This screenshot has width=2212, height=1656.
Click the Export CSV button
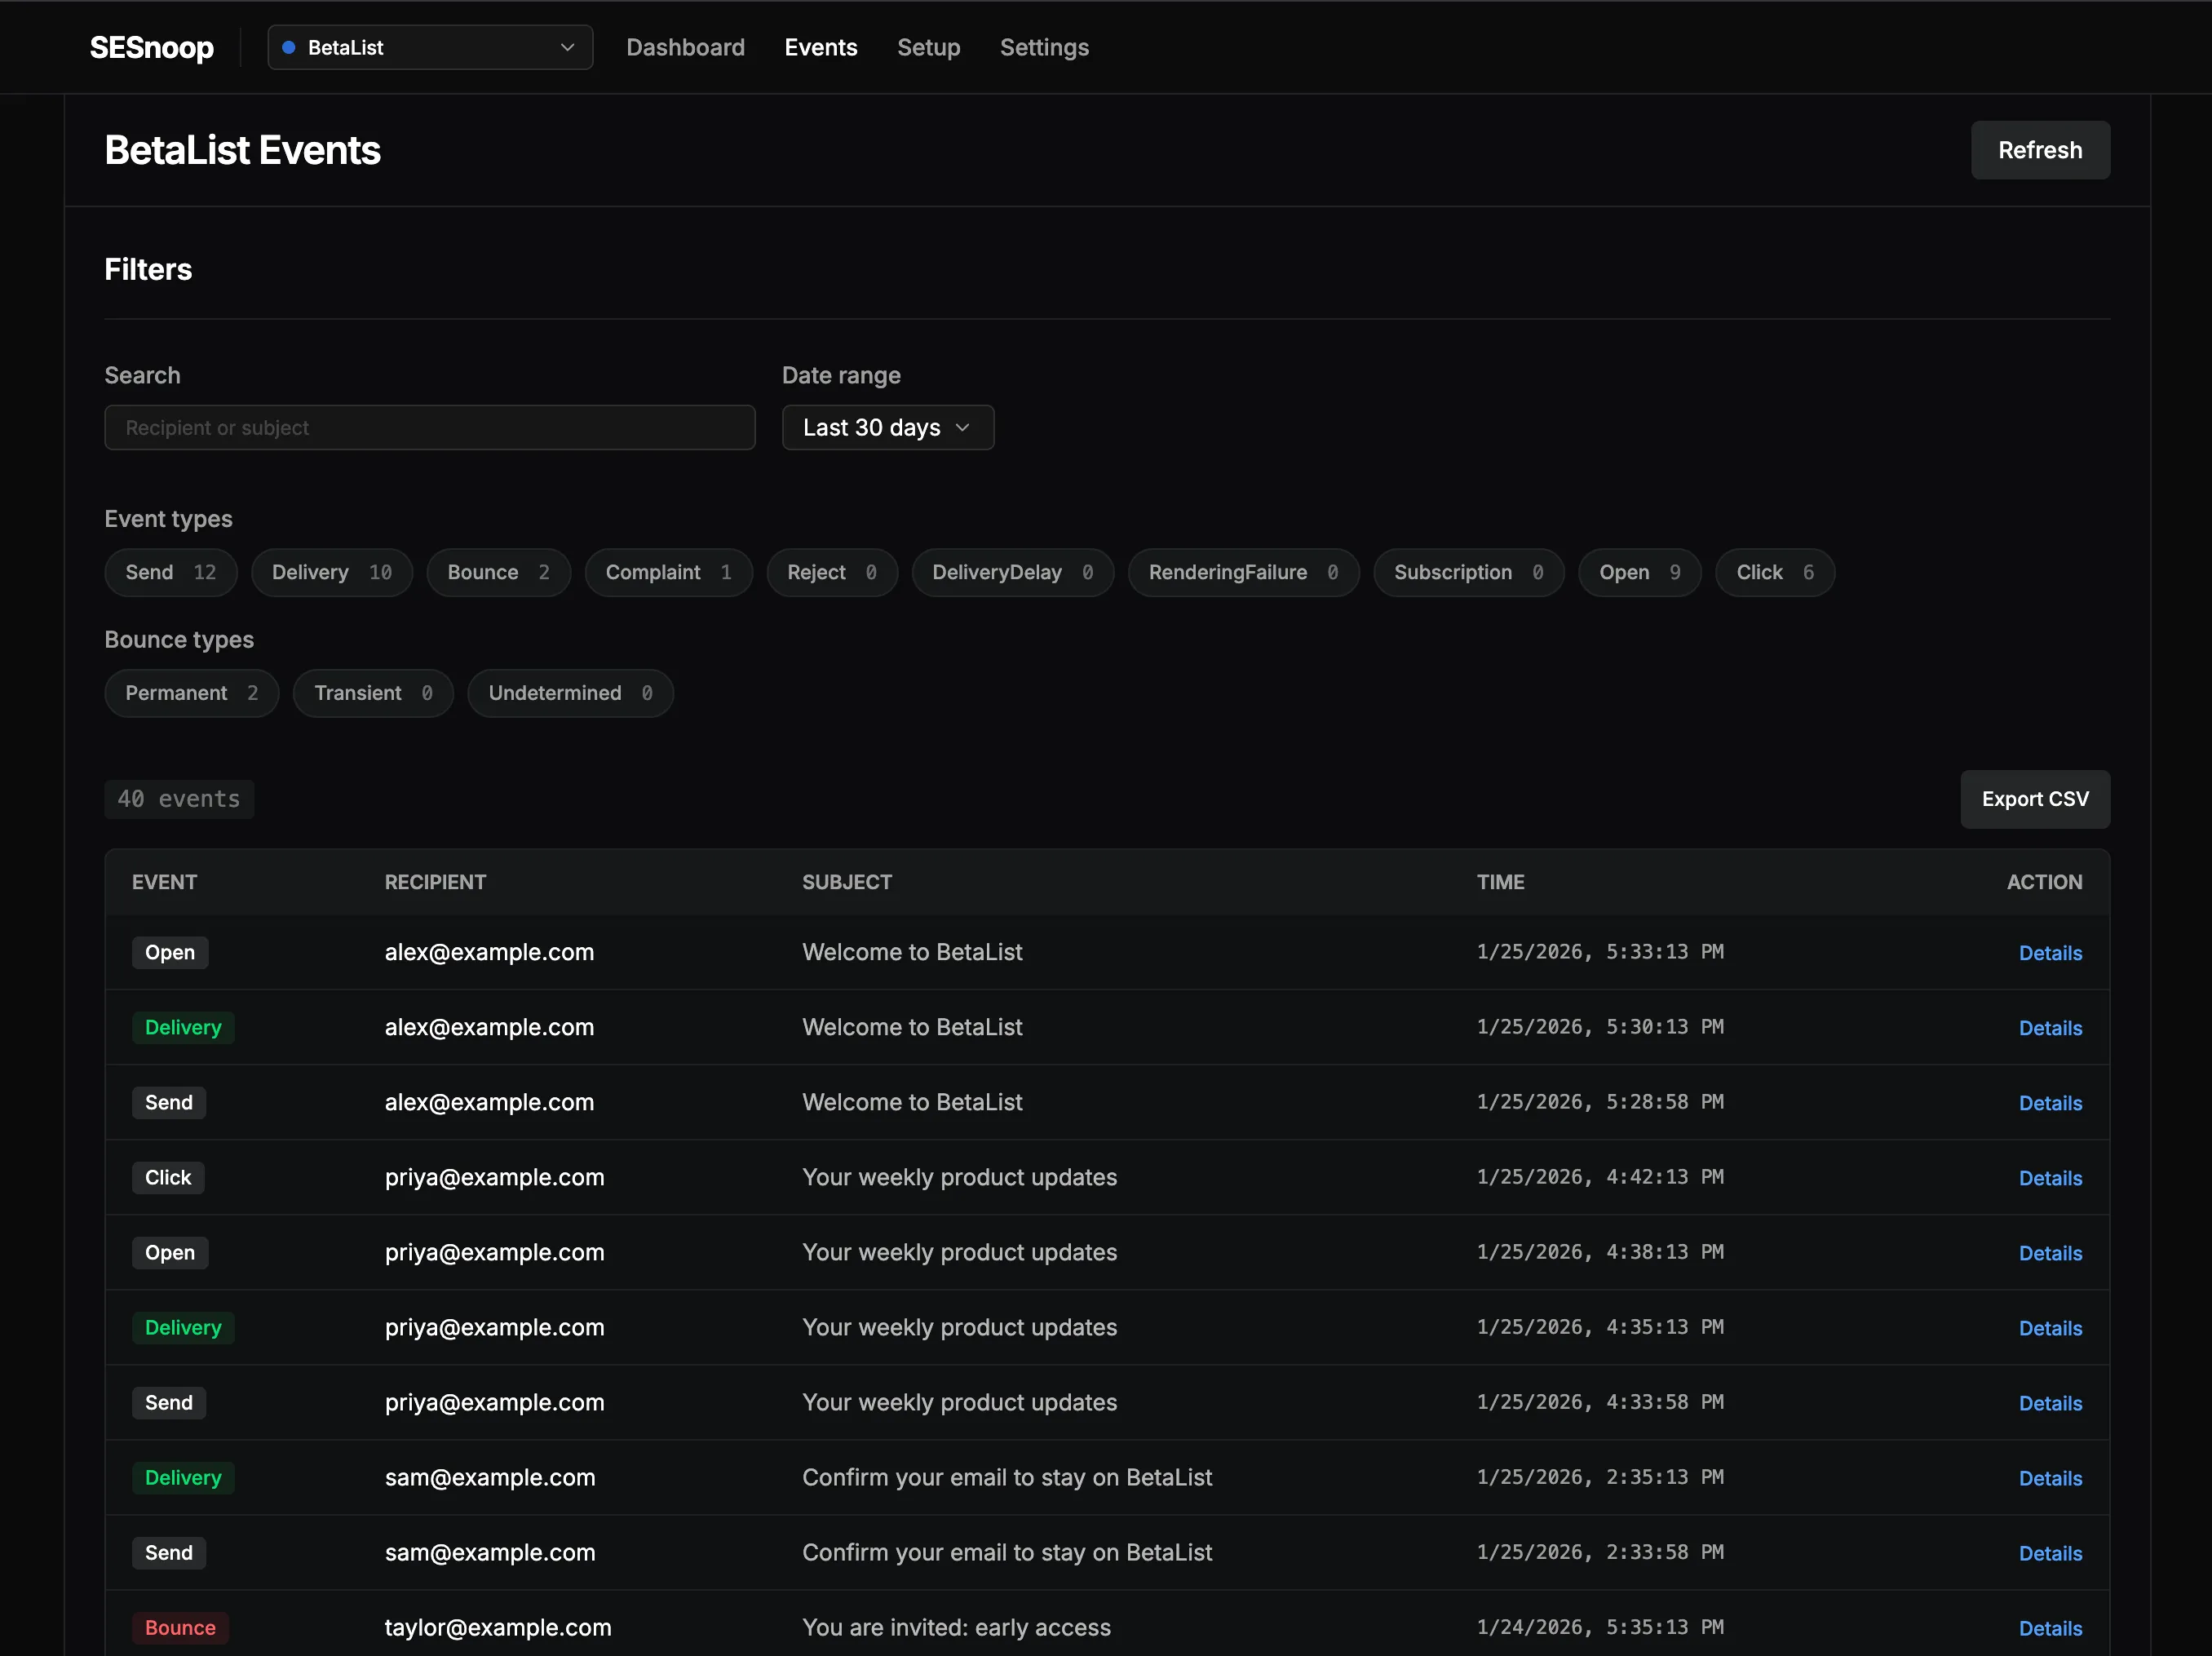[2033, 799]
